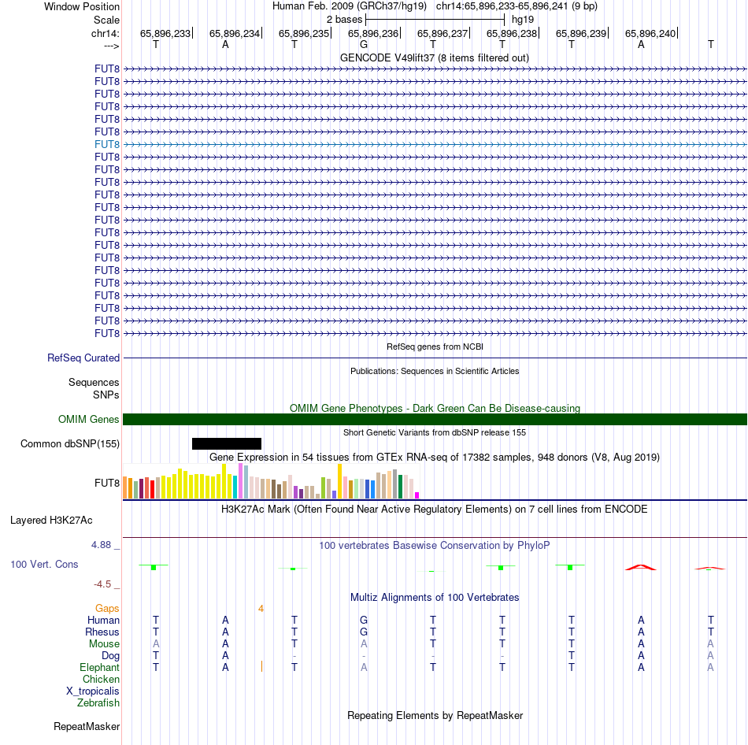
Task: Click the '--->' strand direction arrow label
Action: pyautogui.click(x=111, y=46)
